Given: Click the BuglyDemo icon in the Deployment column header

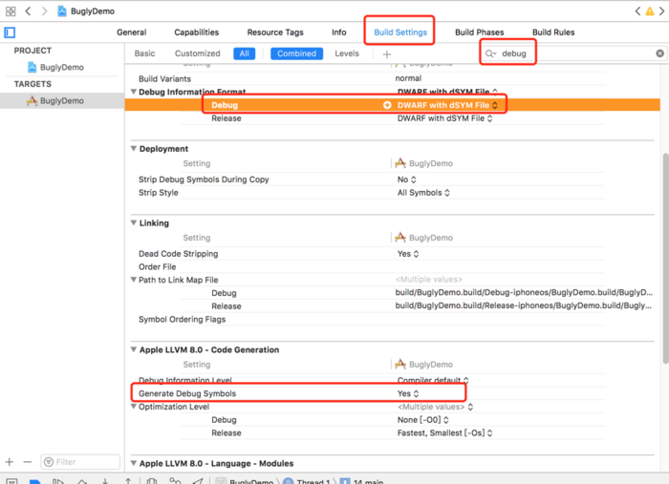Looking at the screenshot, I should [x=400, y=162].
